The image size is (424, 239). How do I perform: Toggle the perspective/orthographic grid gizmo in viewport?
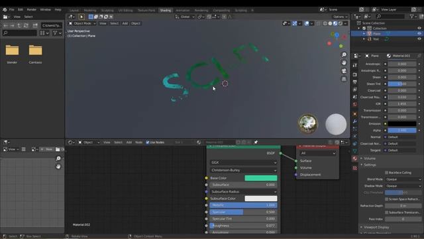[344, 79]
